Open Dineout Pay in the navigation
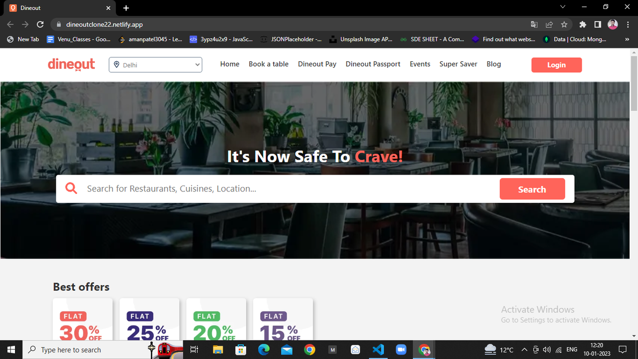Screen dimensions: 638x359 (317, 64)
